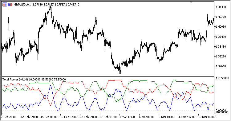Select the GBPUSD,H1 chart title
The image size is (231, 121).
tap(22, 5)
